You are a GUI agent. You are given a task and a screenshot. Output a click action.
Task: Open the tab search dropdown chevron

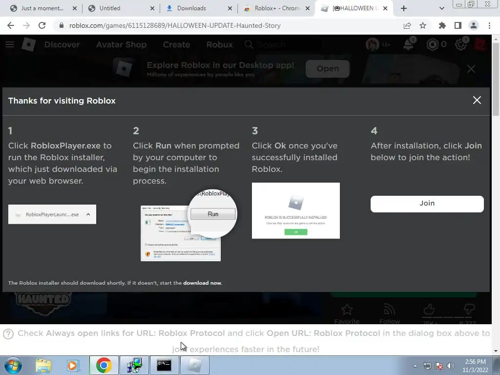click(441, 8)
